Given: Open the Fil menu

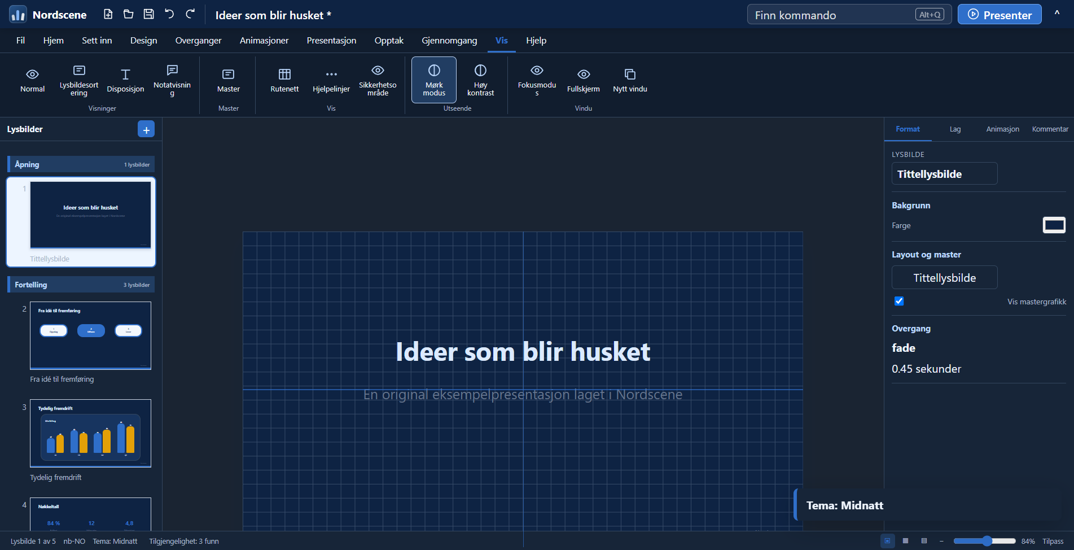Looking at the screenshot, I should tap(21, 41).
